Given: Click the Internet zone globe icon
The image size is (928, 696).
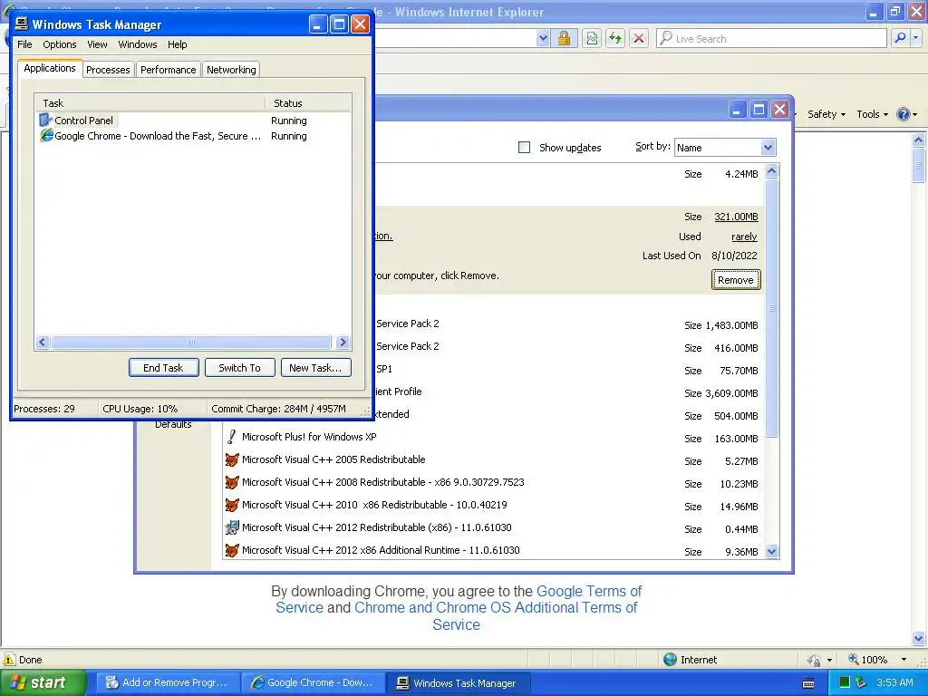Looking at the screenshot, I should pos(670,660).
